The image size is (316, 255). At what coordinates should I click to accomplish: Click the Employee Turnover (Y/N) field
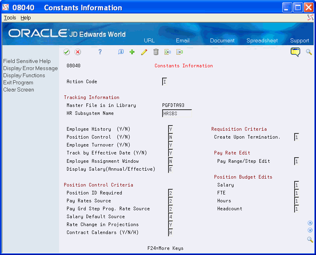(x=170, y=145)
